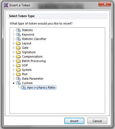Collapse the Custom node arrow

coord(13,83)
